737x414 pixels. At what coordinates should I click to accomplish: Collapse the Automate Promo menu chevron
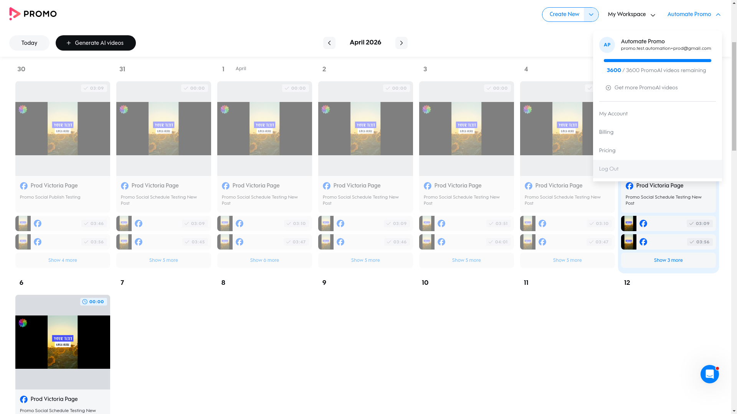point(718,14)
